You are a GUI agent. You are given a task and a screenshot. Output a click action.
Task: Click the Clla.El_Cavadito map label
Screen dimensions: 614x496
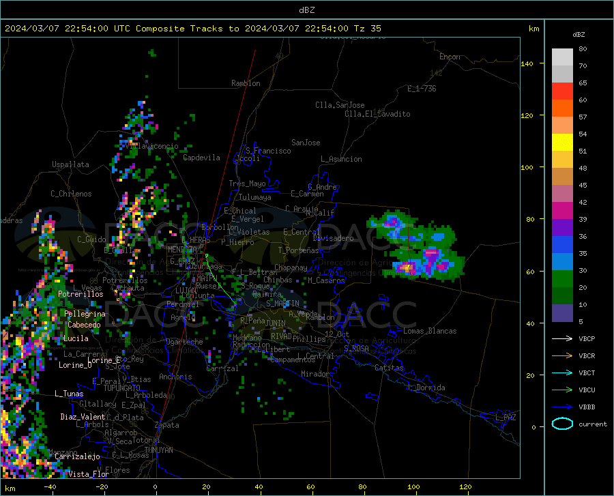pos(377,114)
